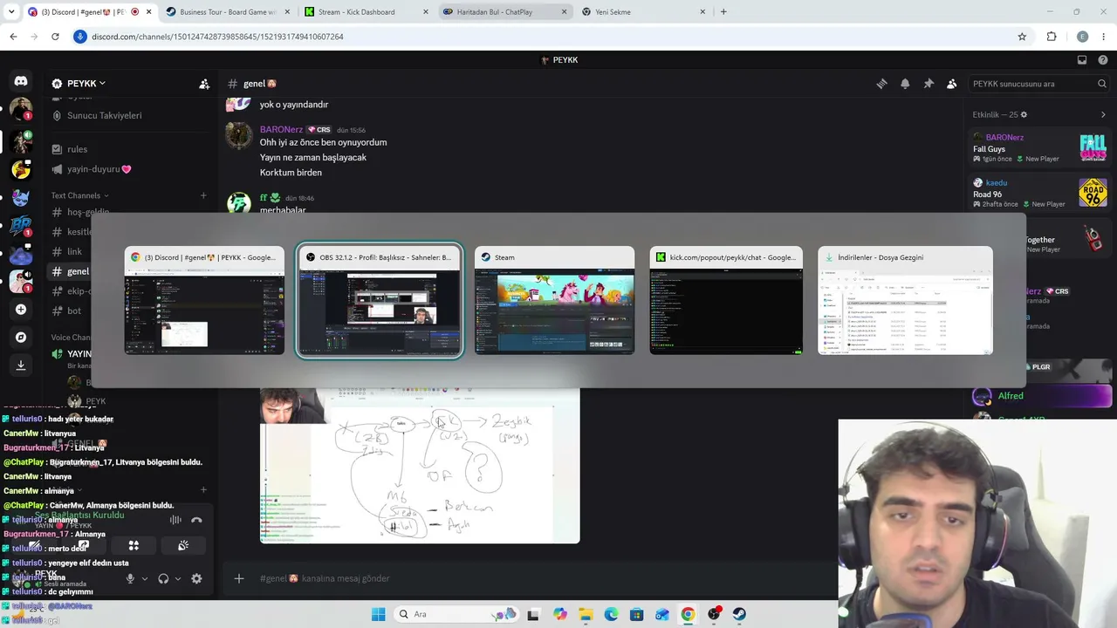Open the BR server icon
This screenshot has height=628, width=1117.
[21, 225]
